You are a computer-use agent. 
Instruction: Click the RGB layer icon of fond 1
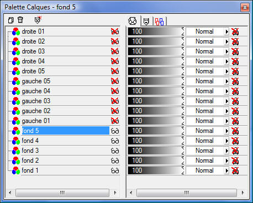click(16, 170)
